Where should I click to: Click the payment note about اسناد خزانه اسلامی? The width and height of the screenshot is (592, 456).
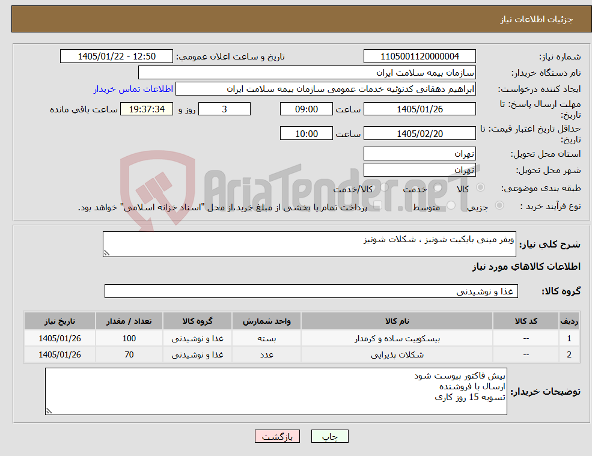[222, 207]
